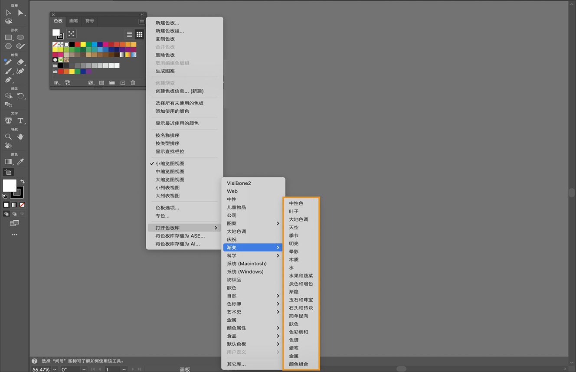This screenshot has width=576, height=372.
Task: Click the question mark help icon
Action: point(34,361)
